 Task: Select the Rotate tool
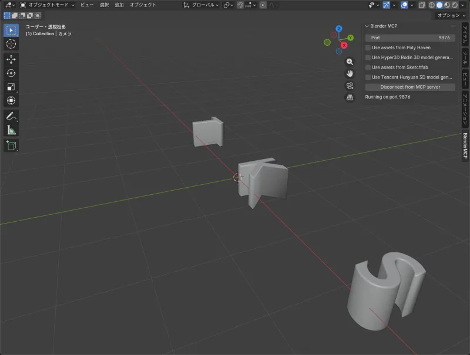11,73
